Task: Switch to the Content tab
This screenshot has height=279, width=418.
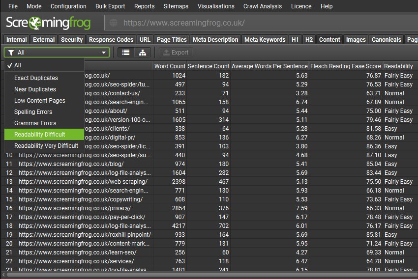Action: click(x=329, y=40)
